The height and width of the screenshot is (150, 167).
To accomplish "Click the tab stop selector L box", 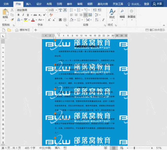I will click(3, 36).
